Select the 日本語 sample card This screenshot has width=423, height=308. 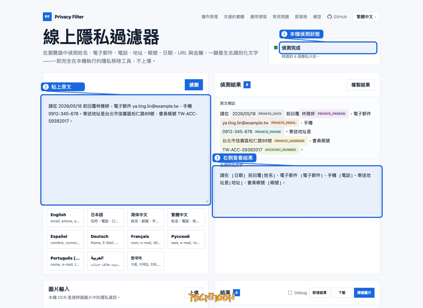pos(105,218)
